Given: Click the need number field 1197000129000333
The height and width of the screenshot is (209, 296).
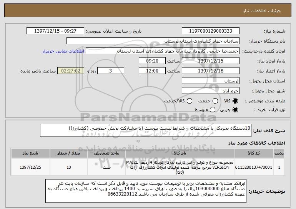Looking at the screenshot, I should [211, 31].
